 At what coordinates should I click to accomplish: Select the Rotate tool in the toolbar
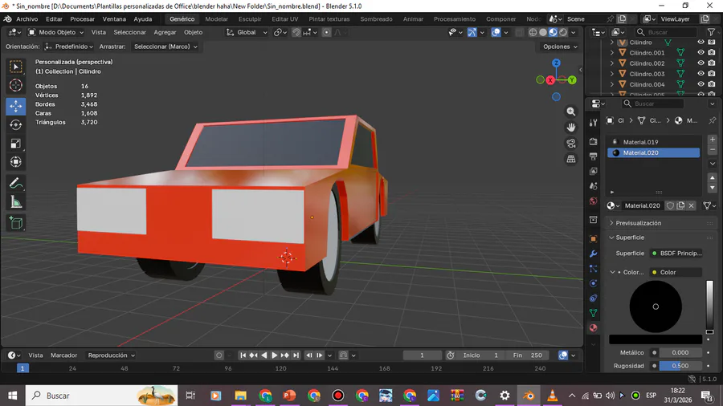(15, 124)
